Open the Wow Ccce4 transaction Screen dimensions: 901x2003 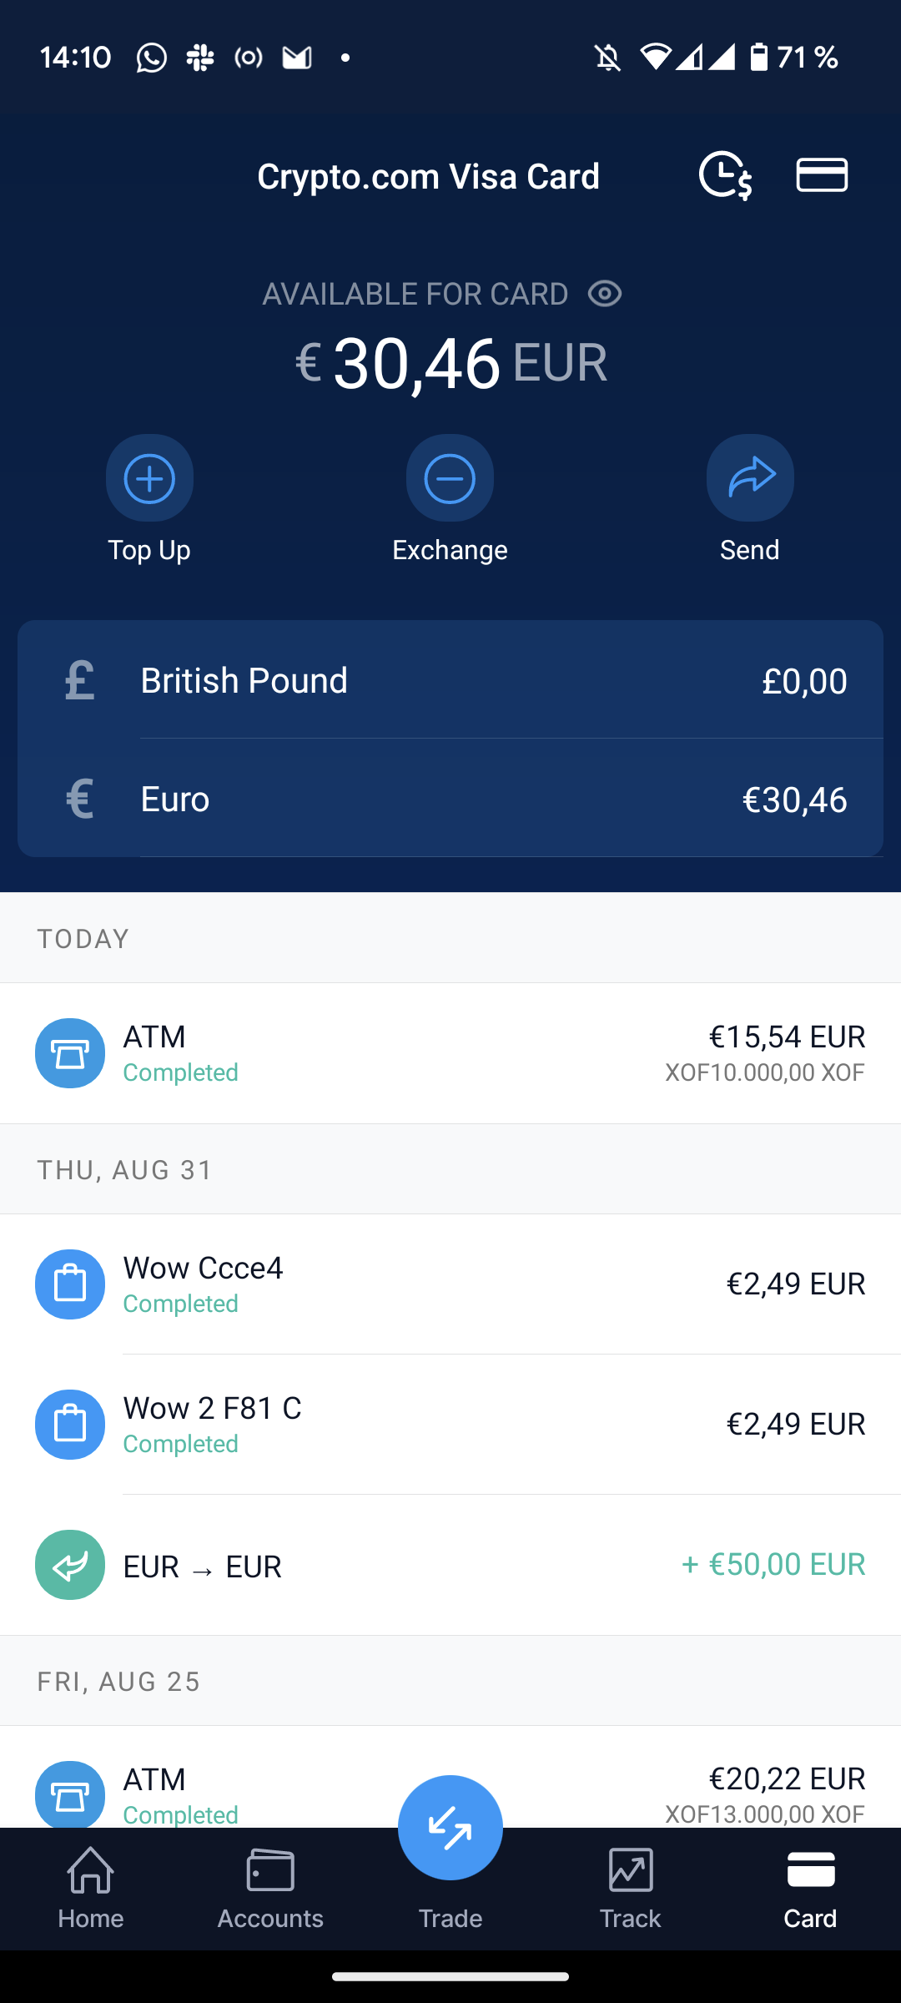point(450,1284)
